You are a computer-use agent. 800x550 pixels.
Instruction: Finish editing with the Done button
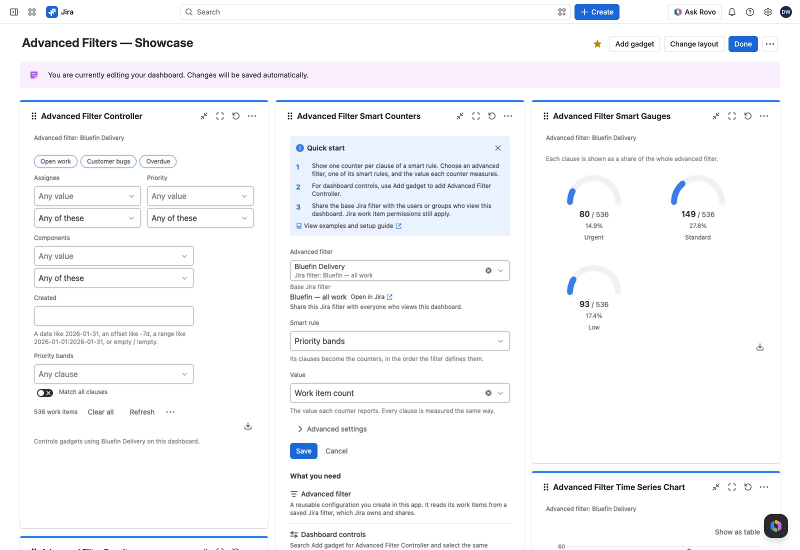pos(743,44)
